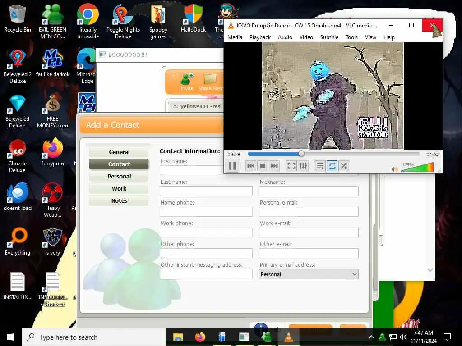Image resolution: width=462 pixels, height=346 pixels.
Task: Toggle total time display 01:32
Action: point(433,155)
